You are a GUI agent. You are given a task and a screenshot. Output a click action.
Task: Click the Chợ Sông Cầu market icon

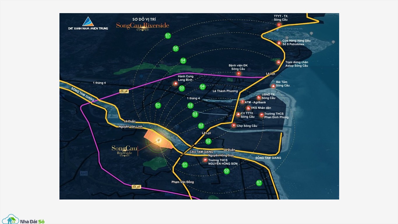coord(233,125)
